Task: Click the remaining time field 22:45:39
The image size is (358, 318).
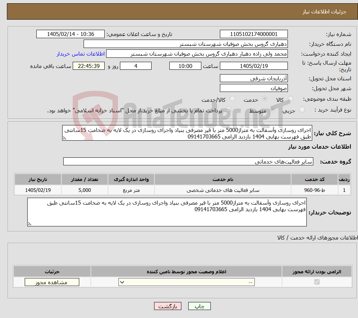Action: (89, 66)
